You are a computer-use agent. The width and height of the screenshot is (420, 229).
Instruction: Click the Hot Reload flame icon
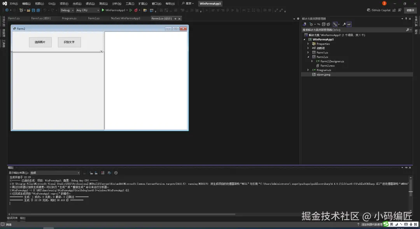click(x=136, y=10)
